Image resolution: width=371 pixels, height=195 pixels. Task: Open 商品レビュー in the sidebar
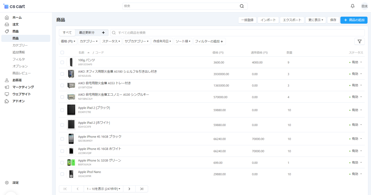pyautogui.click(x=22, y=73)
